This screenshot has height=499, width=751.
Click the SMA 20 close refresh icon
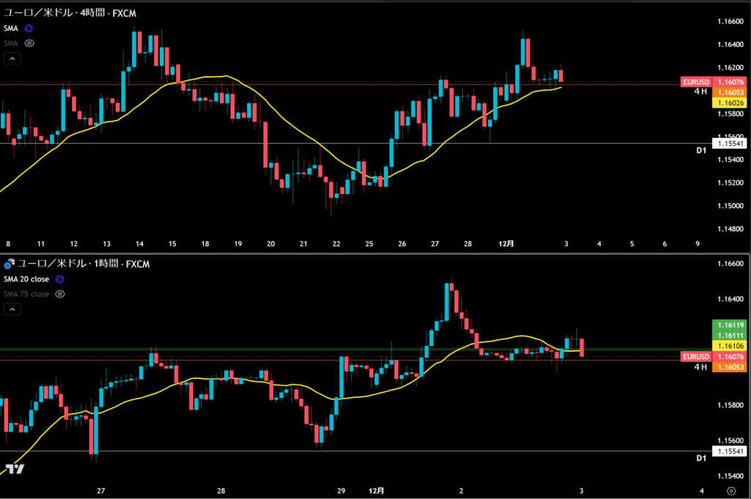(60, 279)
